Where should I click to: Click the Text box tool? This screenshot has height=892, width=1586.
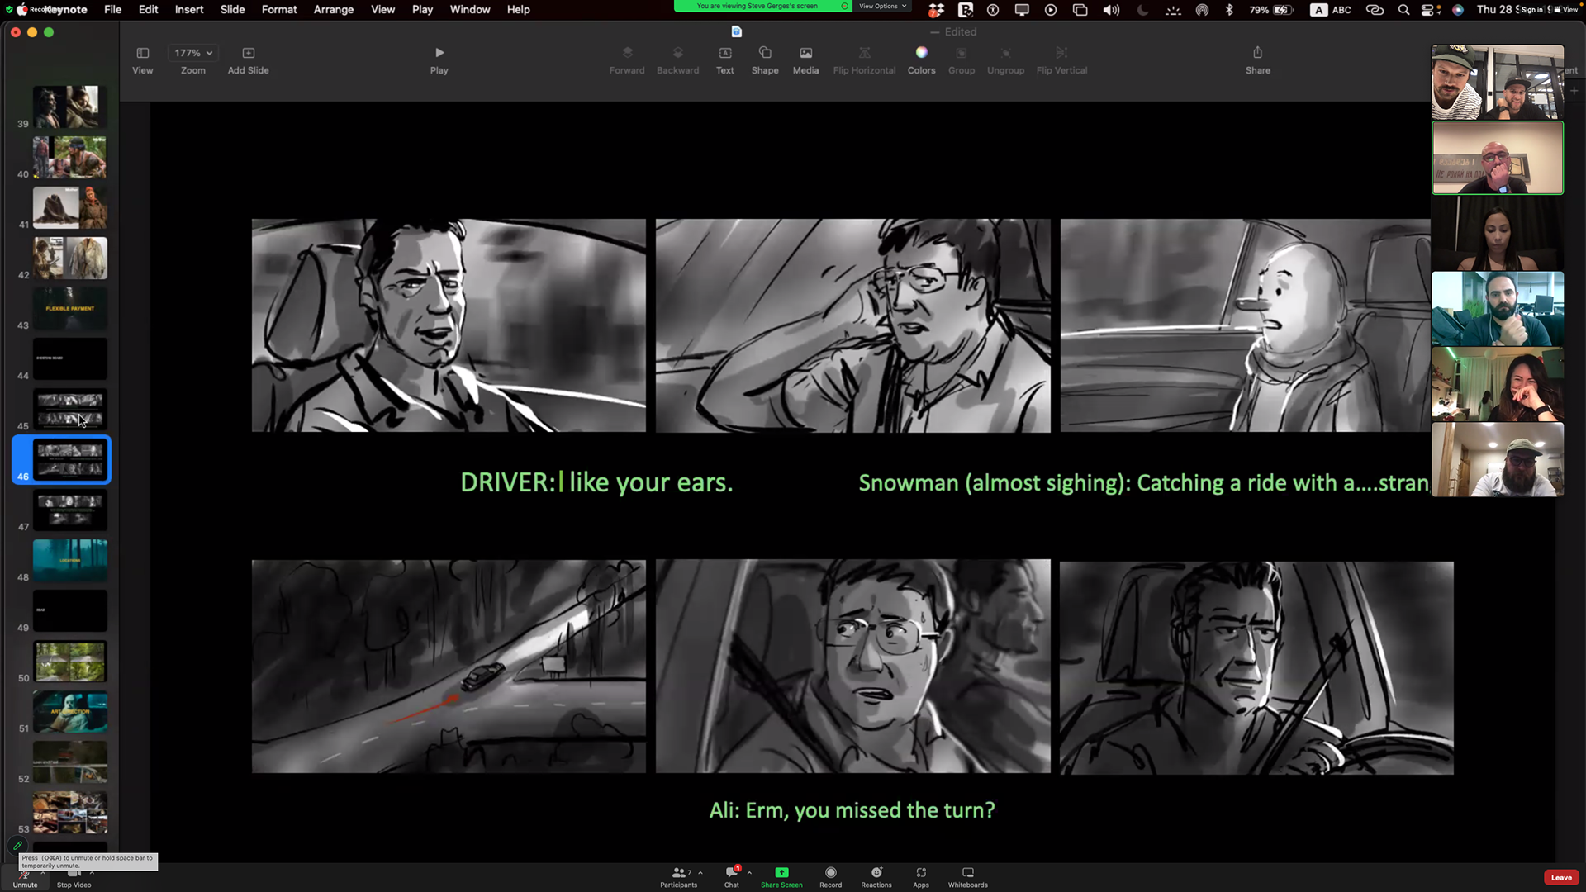[x=724, y=53]
